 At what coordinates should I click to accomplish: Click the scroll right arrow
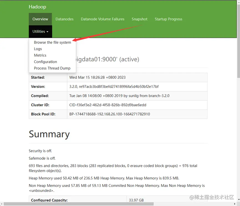coord(235,204)
